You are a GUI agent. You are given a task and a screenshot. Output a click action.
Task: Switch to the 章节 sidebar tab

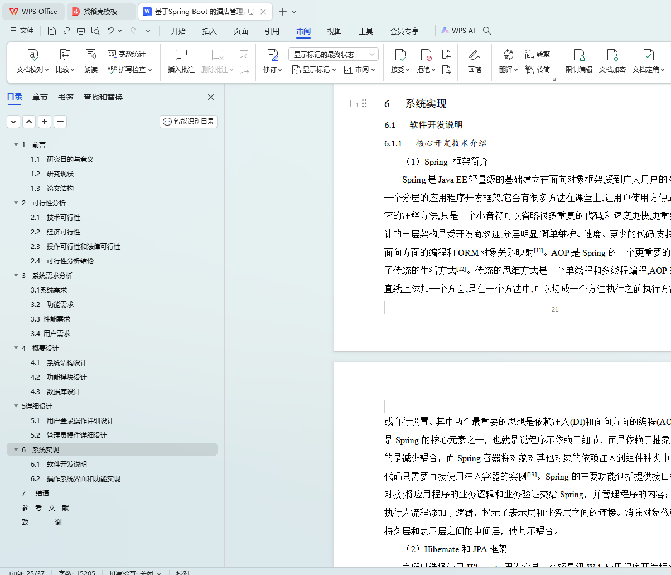point(40,97)
